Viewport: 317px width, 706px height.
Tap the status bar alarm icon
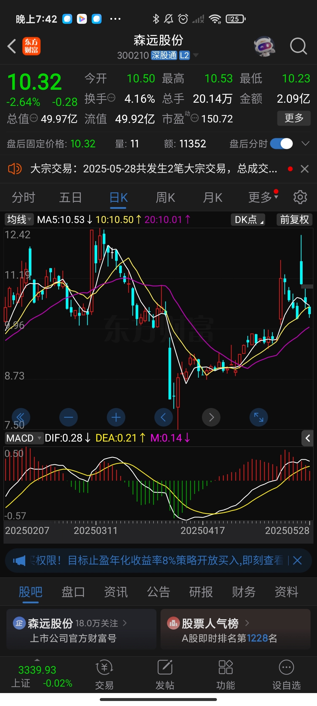[x=183, y=19]
